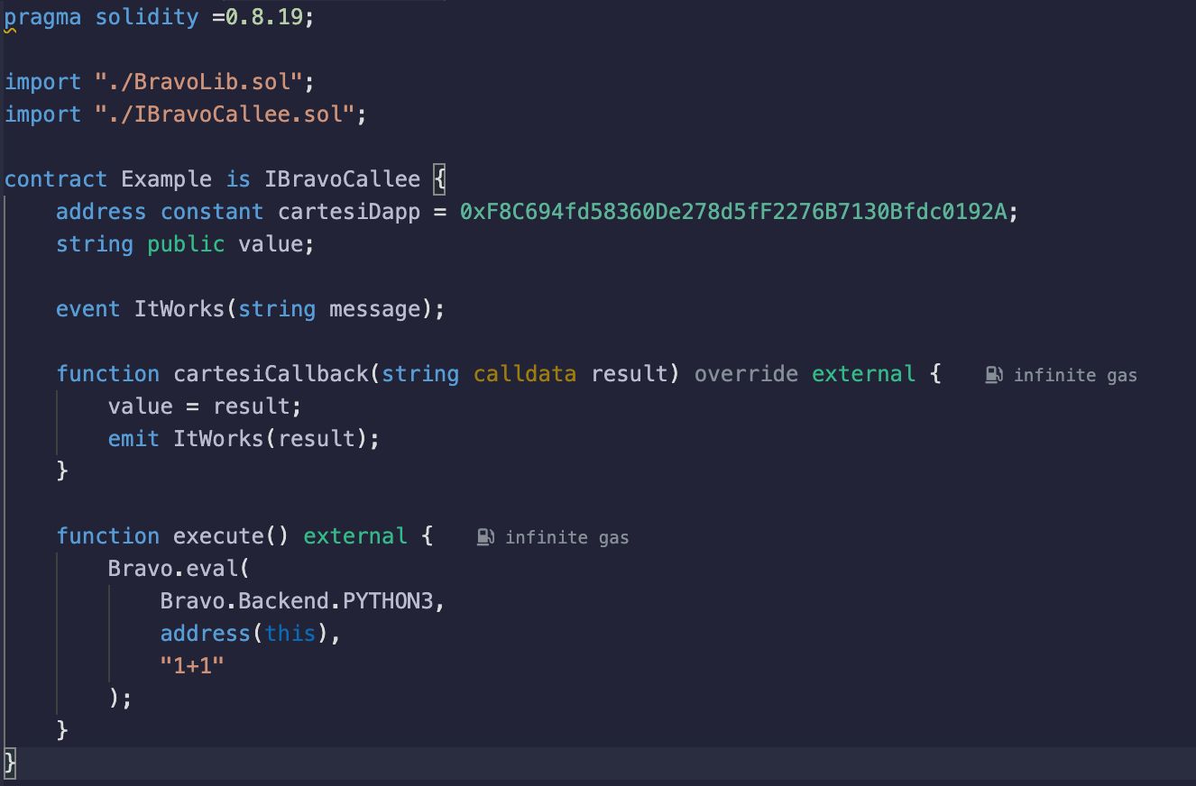Click the version number 0.8.19
Image resolution: width=1196 pixels, height=786 pixels.
click(263, 17)
